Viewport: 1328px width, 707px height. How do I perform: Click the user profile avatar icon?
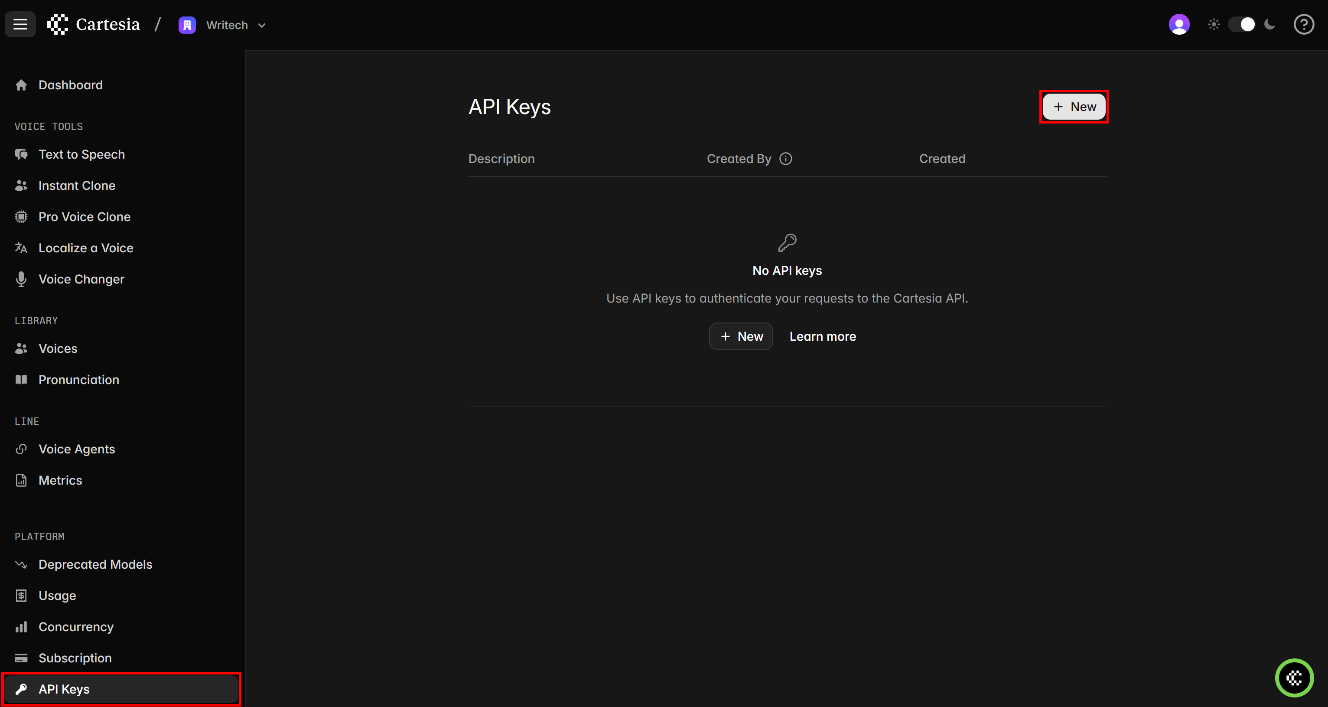pyautogui.click(x=1178, y=24)
